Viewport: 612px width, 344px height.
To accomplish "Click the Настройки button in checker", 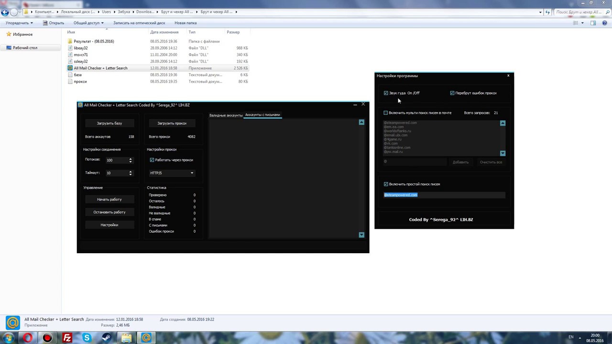I will tap(109, 225).
